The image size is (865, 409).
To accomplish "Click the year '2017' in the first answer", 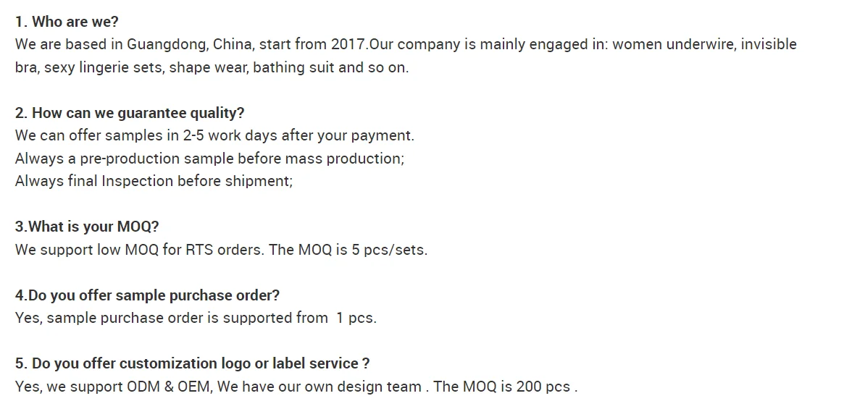I will [348, 44].
